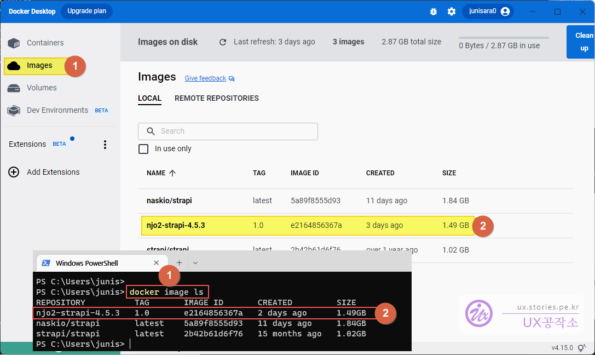Click the Windows PowerShell tab title
This screenshot has width=595, height=355.
point(87,263)
